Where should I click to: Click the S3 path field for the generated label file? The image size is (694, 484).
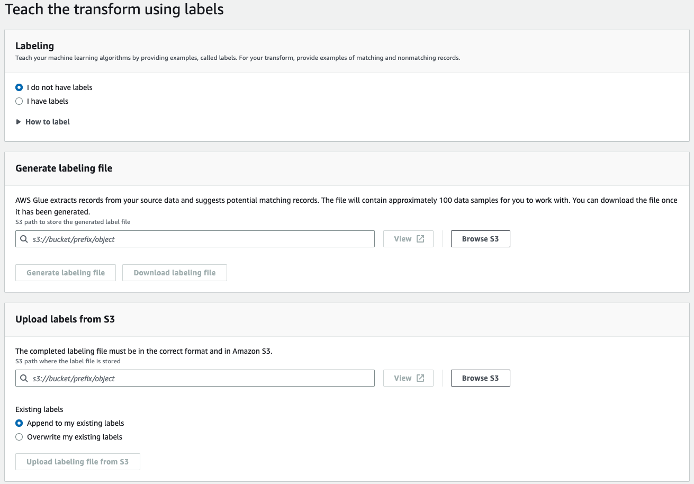pyautogui.click(x=196, y=239)
